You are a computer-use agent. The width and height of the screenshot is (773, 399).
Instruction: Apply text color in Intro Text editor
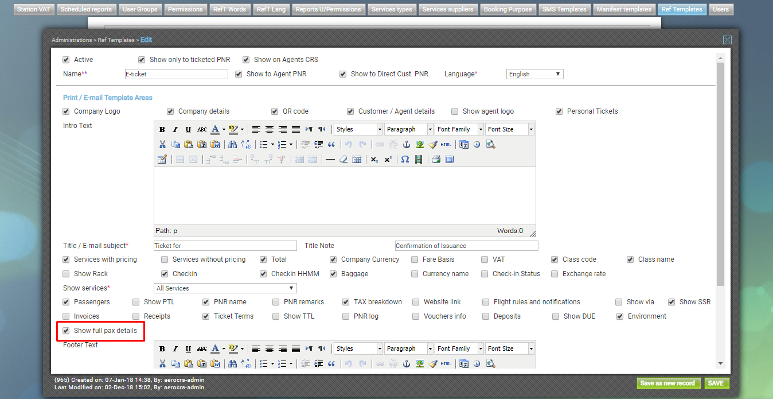215,129
